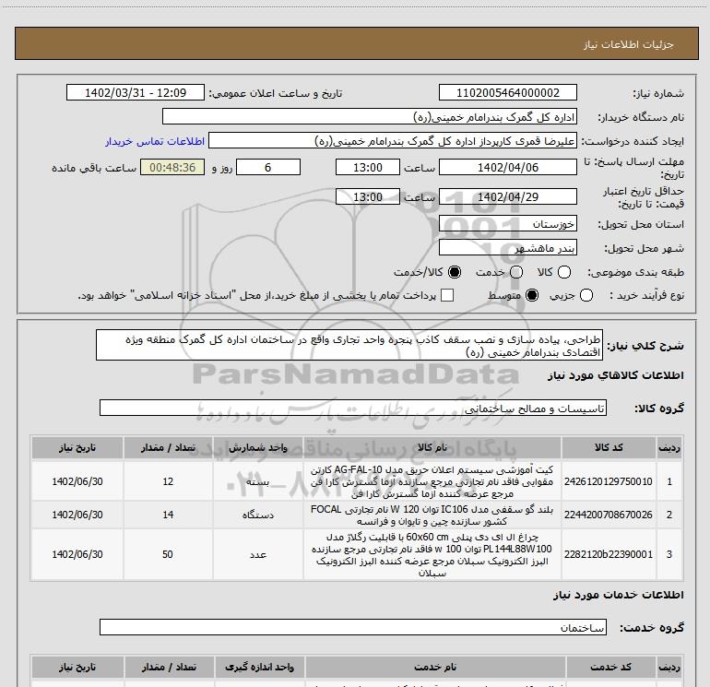Click the نام دستگاه خریدار field
Viewport: 710px width, 687px height.
(370, 116)
